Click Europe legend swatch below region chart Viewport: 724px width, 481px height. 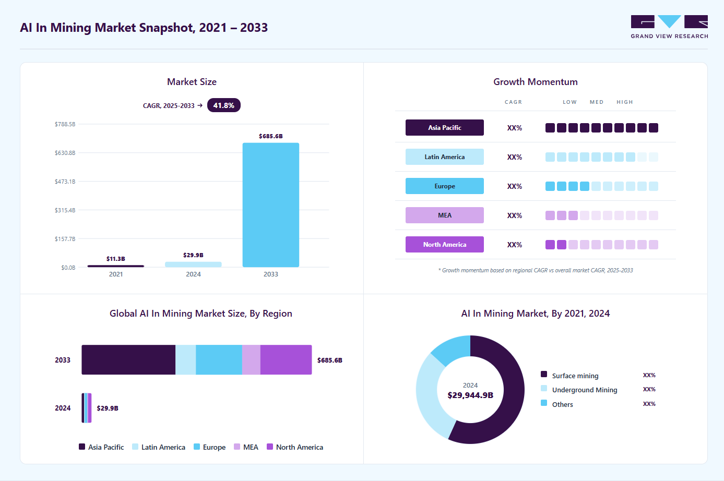tap(197, 447)
